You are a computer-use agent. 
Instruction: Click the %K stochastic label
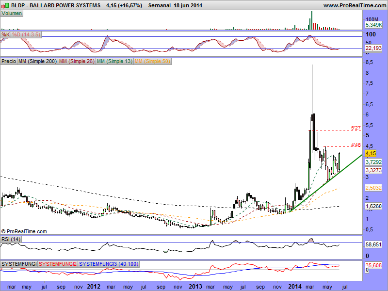pos(6,34)
